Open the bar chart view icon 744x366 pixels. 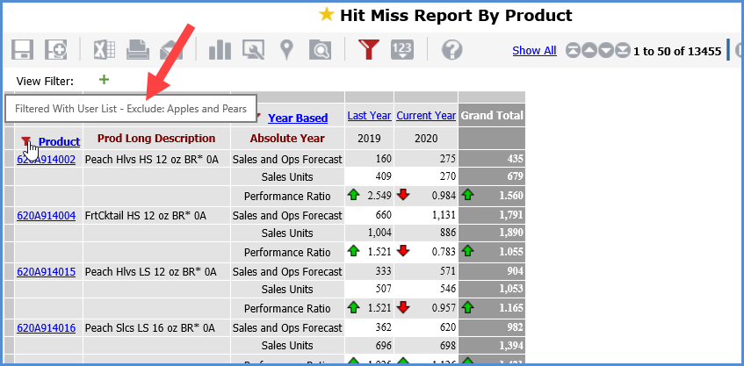220,50
